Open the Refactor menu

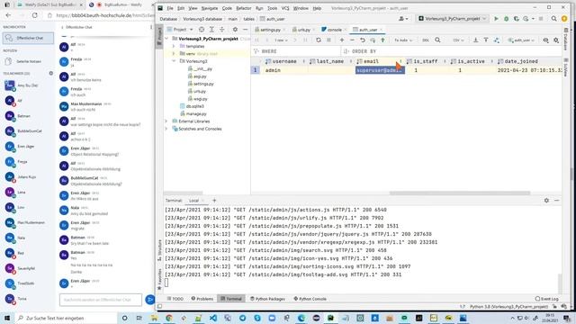click(x=244, y=8)
